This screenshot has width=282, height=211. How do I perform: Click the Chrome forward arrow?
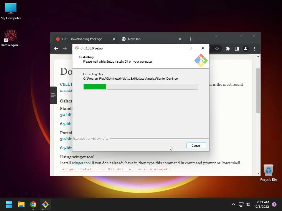[65, 49]
